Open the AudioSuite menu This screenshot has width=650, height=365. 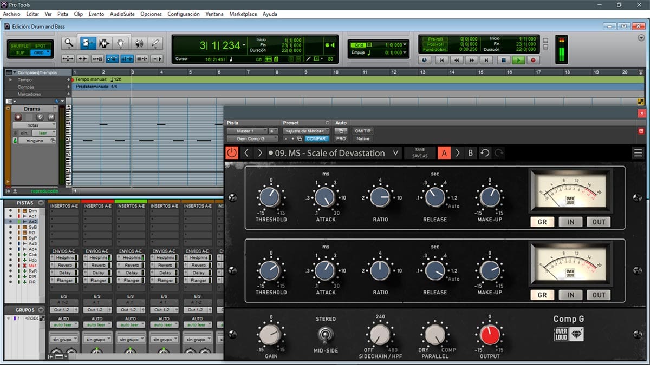click(x=122, y=14)
